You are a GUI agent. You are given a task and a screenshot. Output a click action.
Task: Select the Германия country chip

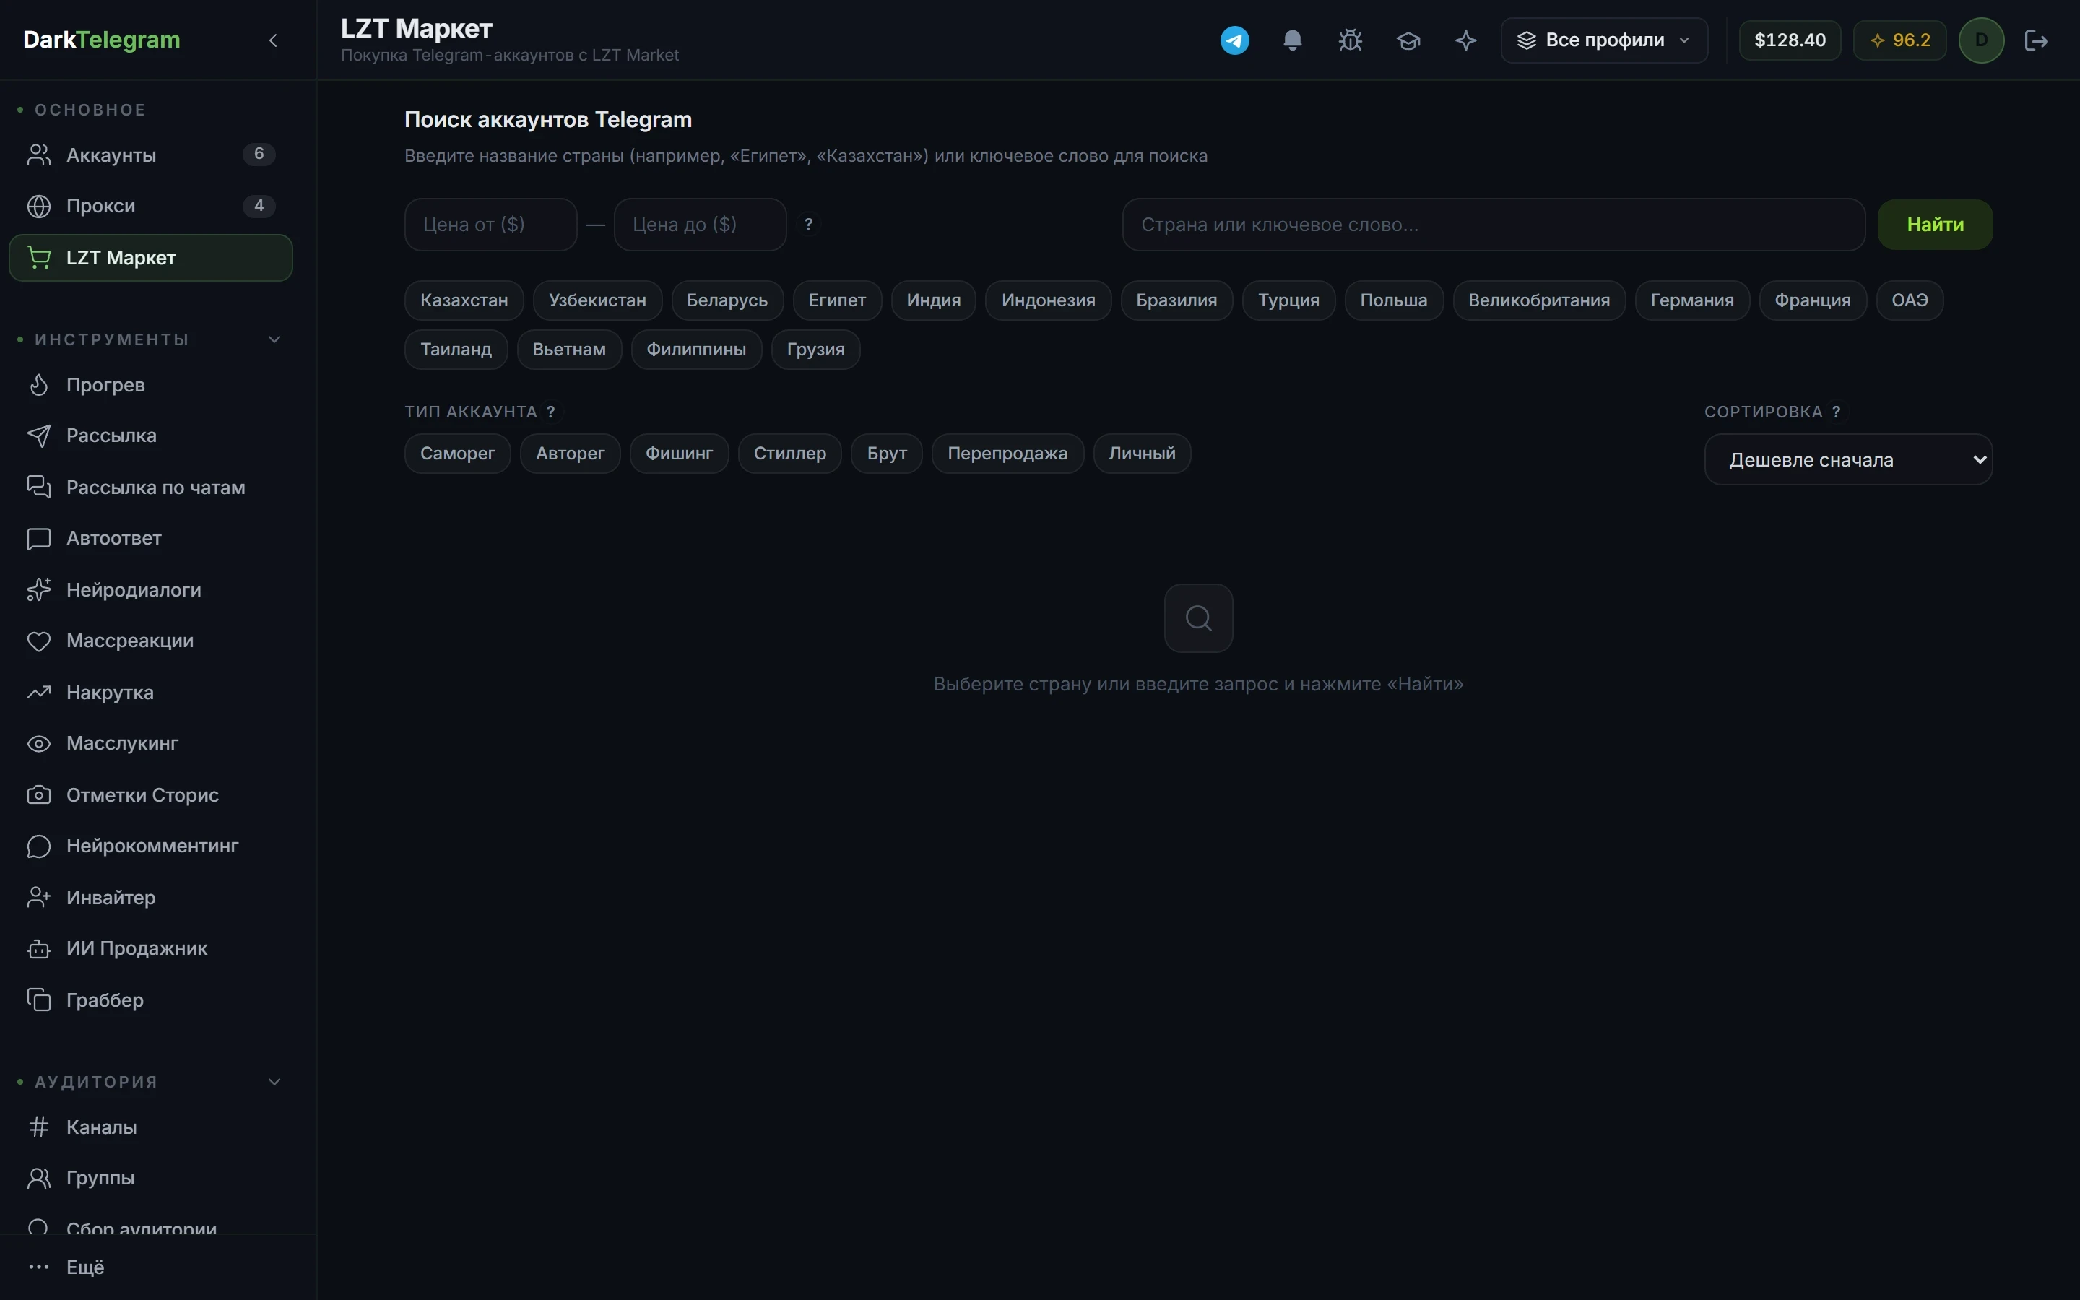click(x=1692, y=300)
